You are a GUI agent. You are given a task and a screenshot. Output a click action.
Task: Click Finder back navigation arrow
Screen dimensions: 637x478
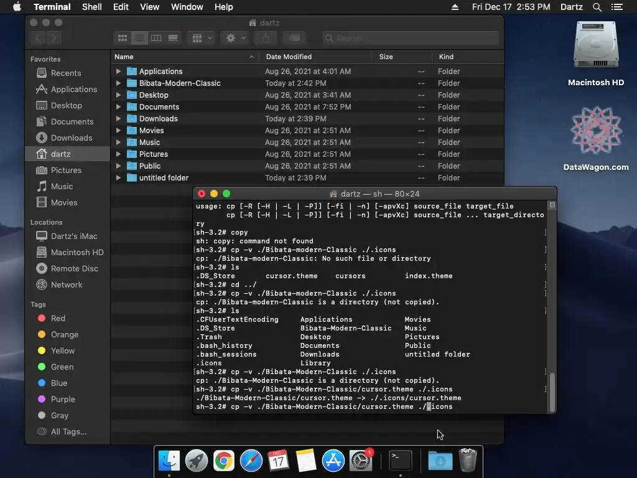click(38, 38)
